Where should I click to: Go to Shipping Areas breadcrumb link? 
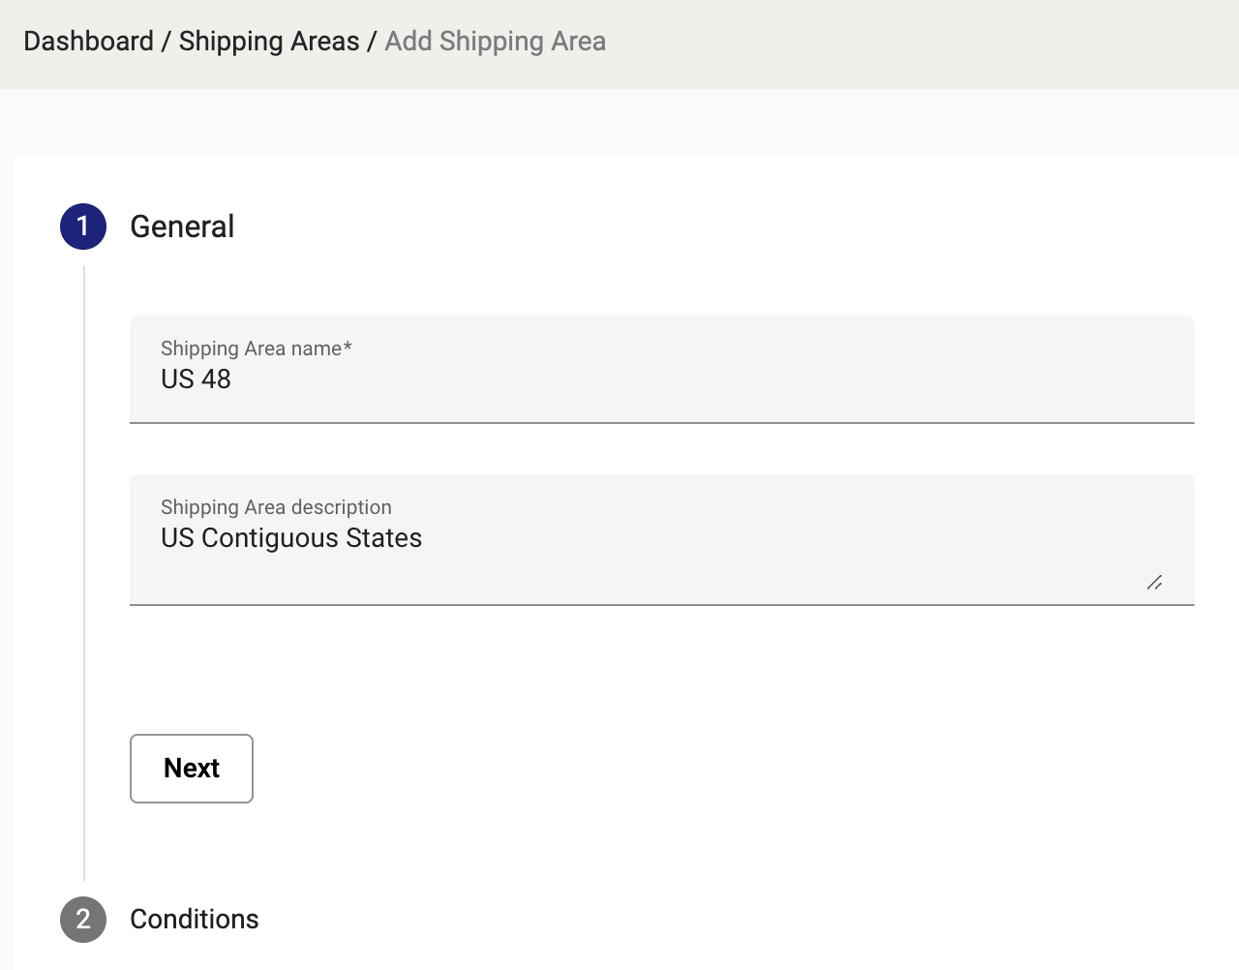[x=269, y=42]
